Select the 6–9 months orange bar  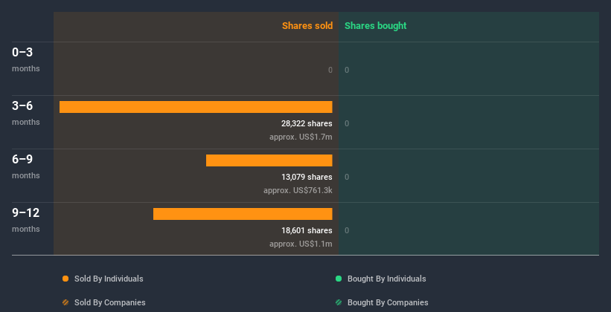269,160
